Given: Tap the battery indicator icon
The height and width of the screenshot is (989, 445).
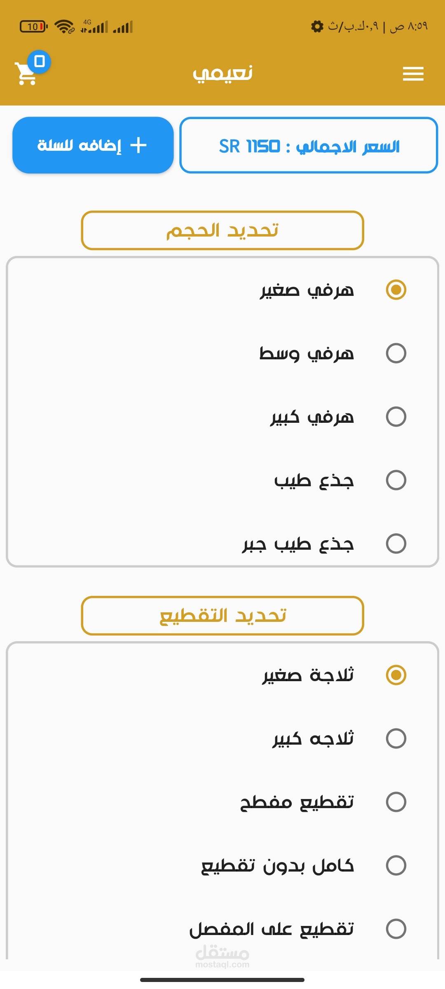Looking at the screenshot, I should [34, 27].
